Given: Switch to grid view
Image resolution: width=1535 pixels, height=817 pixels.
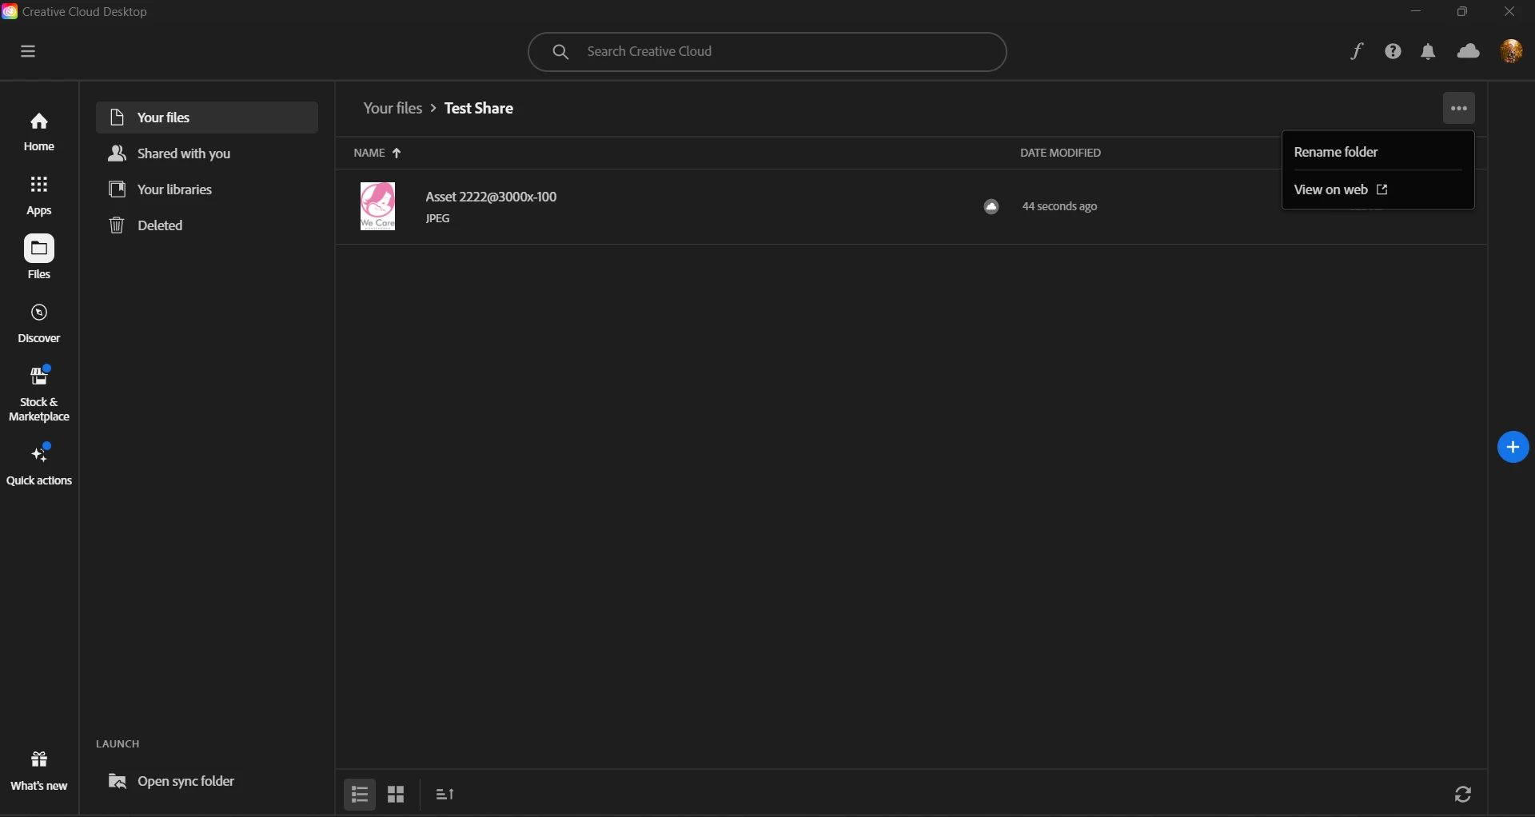Looking at the screenshot, I should coord(397,795).
